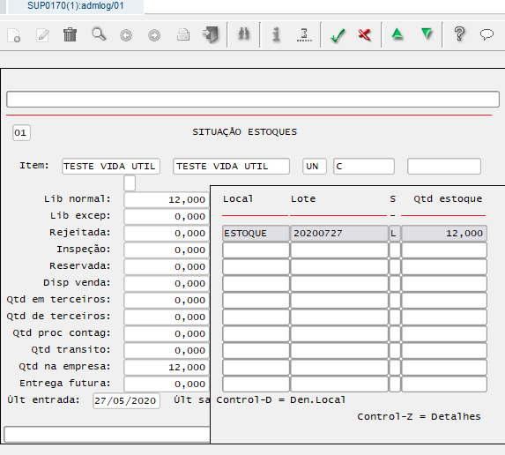Image resolution: width=505 pixels, height=455 pixels.
Task: Click the S column header
Action: click(392, 198)
